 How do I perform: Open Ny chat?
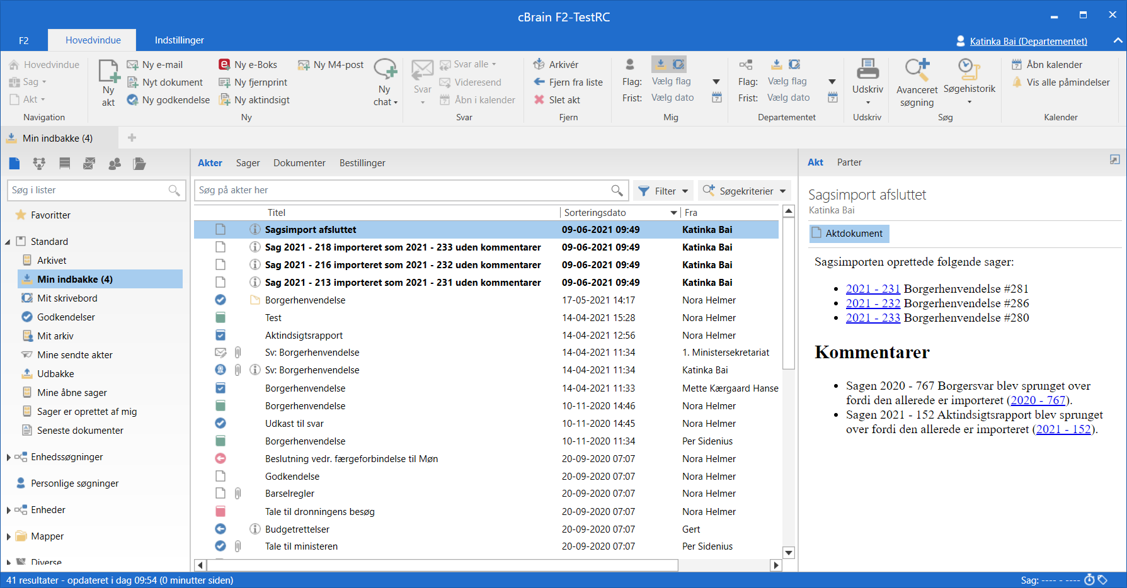pyautogui.click(x=385, y=83)
